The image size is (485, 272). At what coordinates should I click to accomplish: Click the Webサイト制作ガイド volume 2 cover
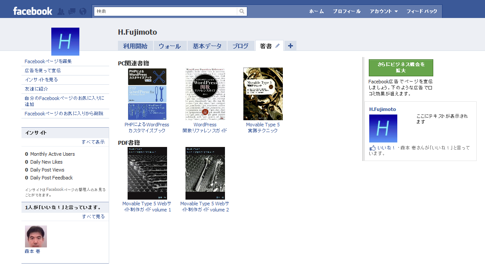(205, 173)
